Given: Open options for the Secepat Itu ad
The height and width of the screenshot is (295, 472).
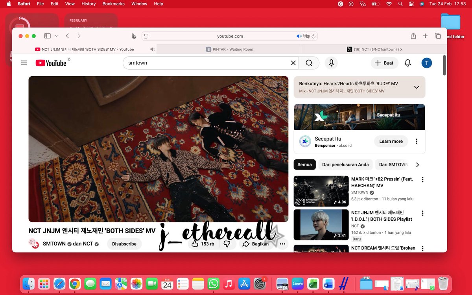Looking at the screenshot, I should pos(417,142).
